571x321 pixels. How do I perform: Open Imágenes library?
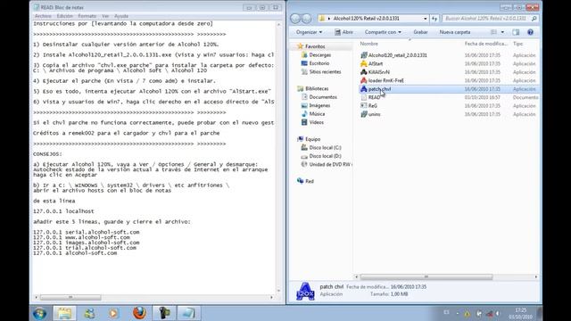319,105
